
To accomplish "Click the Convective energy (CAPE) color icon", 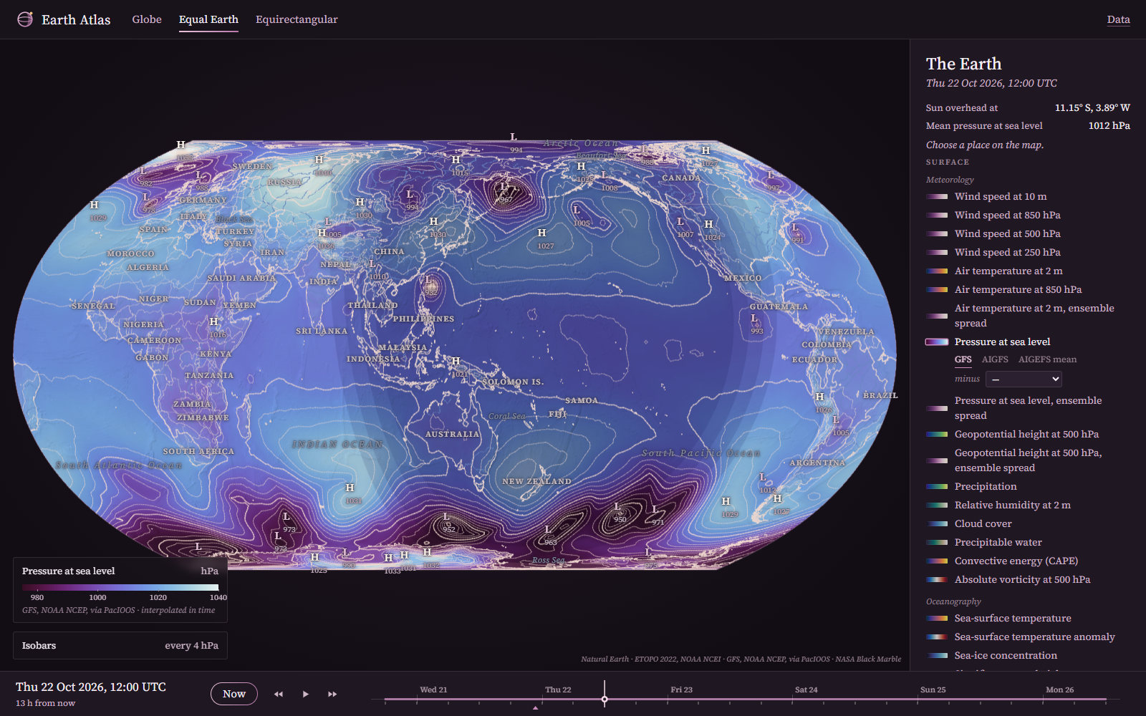I will click(937, 561).
